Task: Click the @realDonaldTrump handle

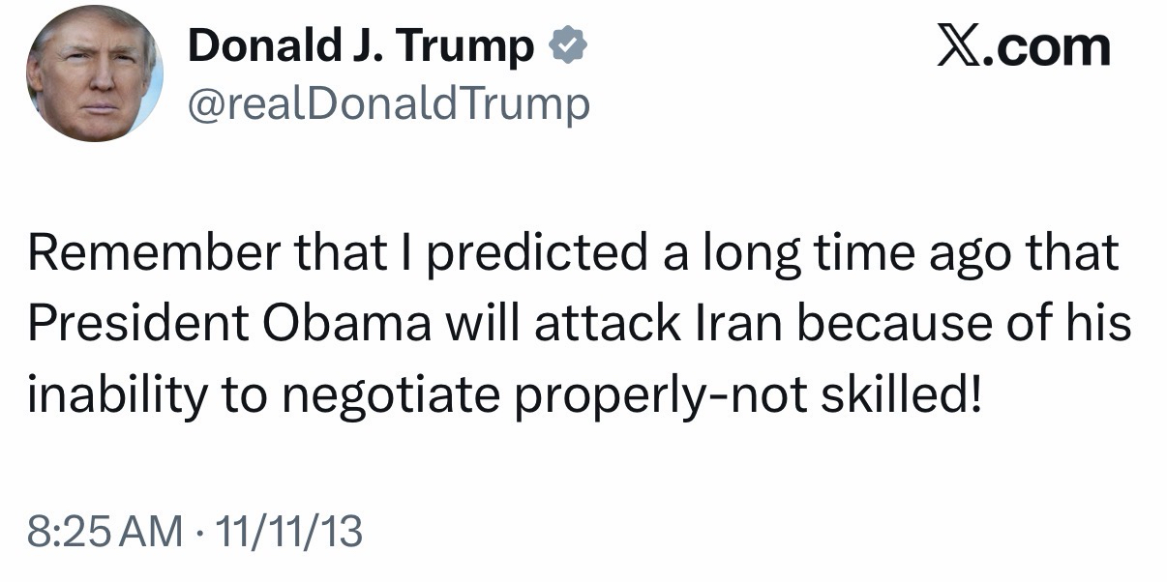Action: [x=388, y=102]
